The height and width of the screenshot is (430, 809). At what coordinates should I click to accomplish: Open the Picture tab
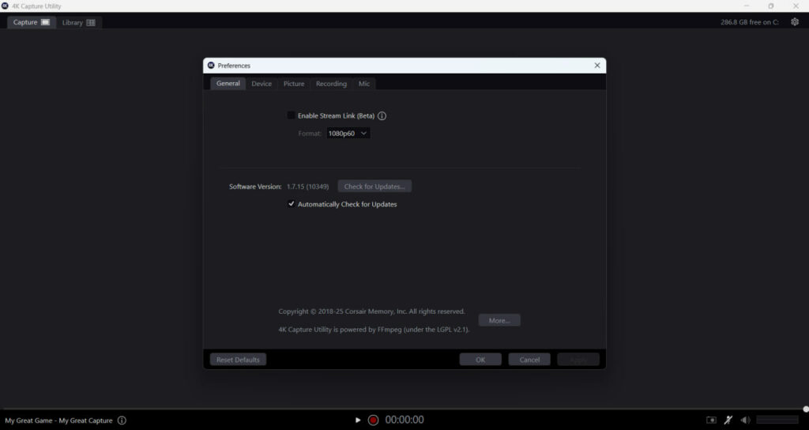pyautogui.click(x=294, y=84)
